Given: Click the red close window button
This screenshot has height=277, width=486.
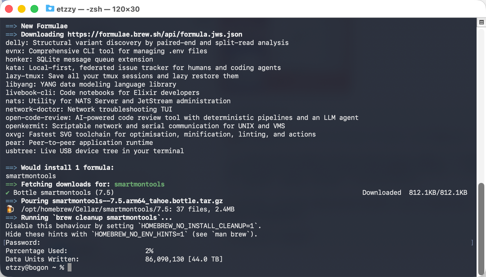Looking at the screenshot, I should pos(9,9).
